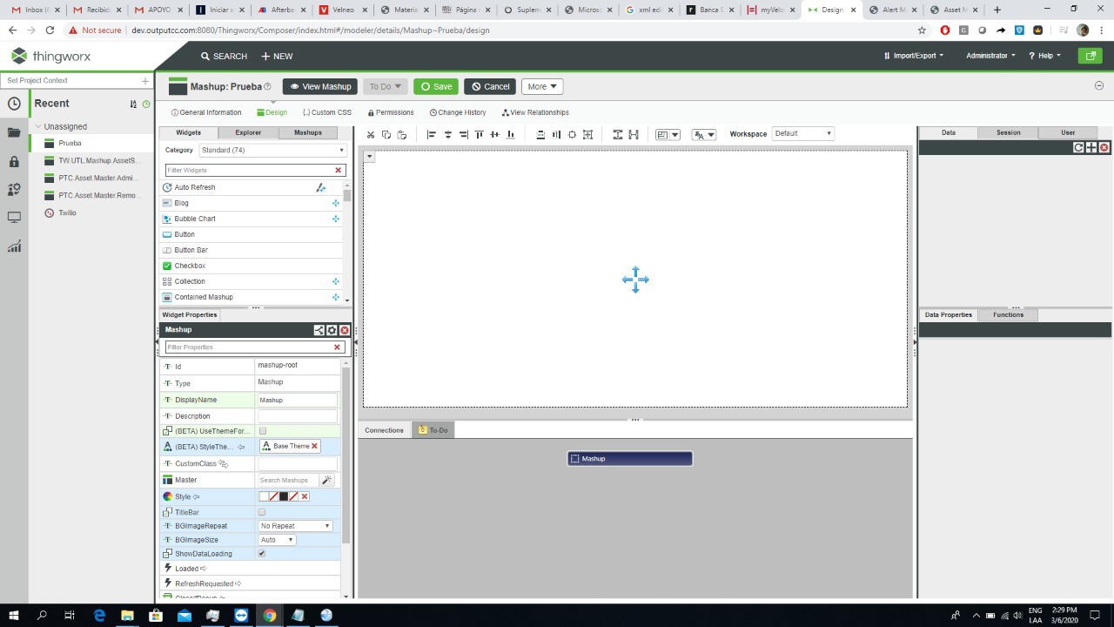Click the Paste icon in design toolbar
The image size is (1114, 627).
click(401, 134)
